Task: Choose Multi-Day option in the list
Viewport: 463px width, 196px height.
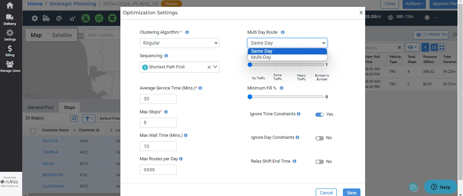Action: tap(261, 57)
